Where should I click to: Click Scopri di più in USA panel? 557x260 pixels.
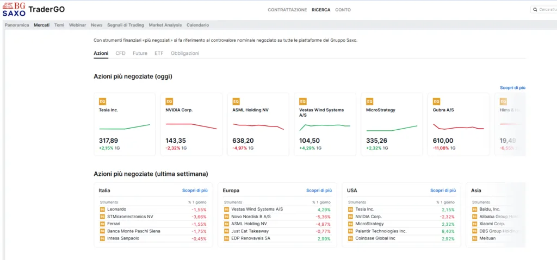pyautogui.click(x=443, y=191)
